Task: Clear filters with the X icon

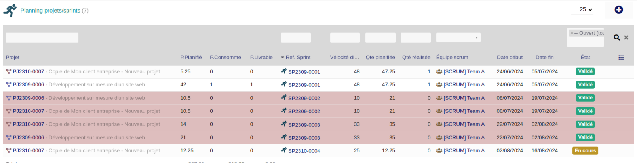Action: pos(626,37)
